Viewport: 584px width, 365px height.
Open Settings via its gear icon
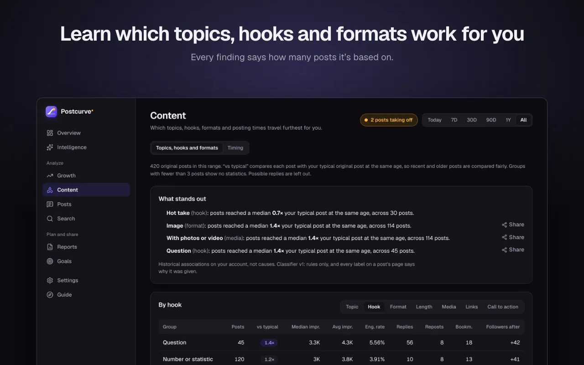[50, 281]
